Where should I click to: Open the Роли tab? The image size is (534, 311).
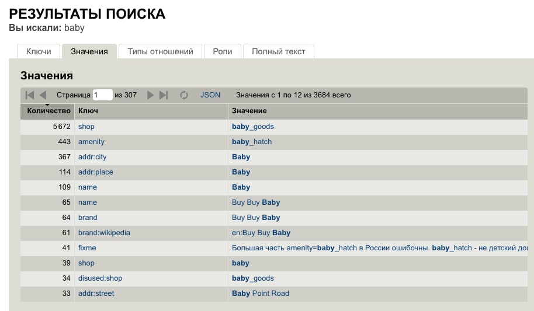223,51
